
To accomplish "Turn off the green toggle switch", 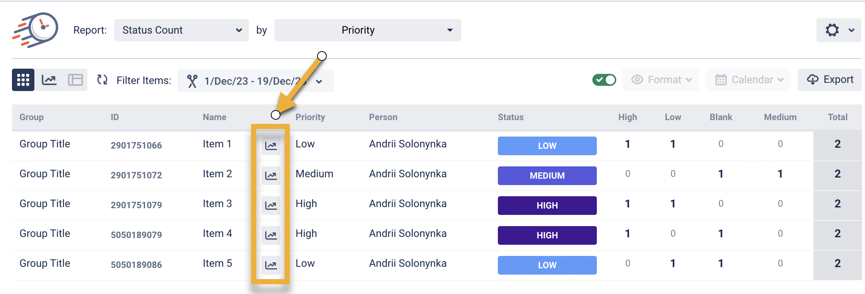I will [604, 80].
